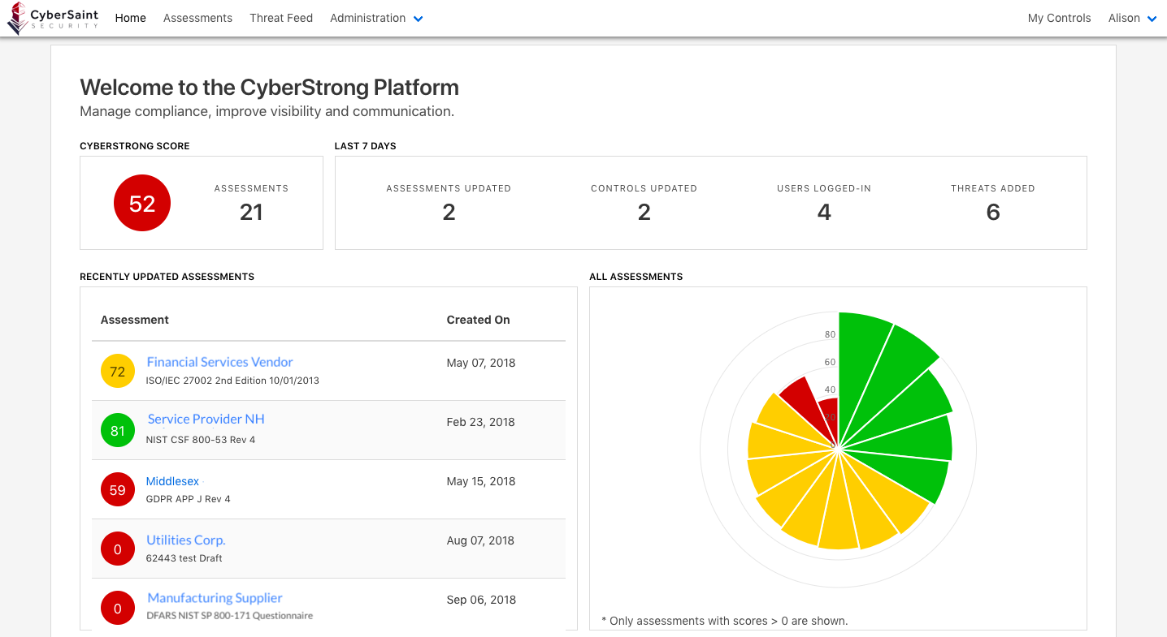Click the Created On column header
The width and height of the screenshot is (1167, 637).
pyautogui.click(x=478, y=320)
